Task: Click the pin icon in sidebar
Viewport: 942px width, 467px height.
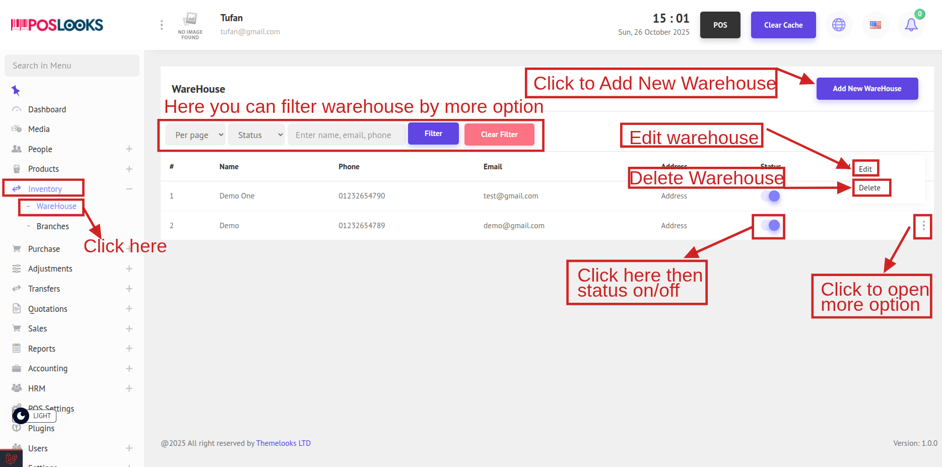Action: (x=16, y=91)
